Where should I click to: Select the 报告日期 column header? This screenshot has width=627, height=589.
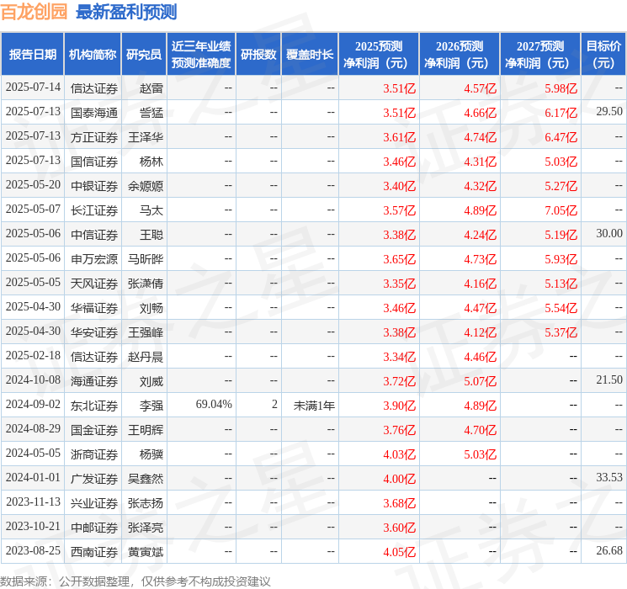click(32, 55)
